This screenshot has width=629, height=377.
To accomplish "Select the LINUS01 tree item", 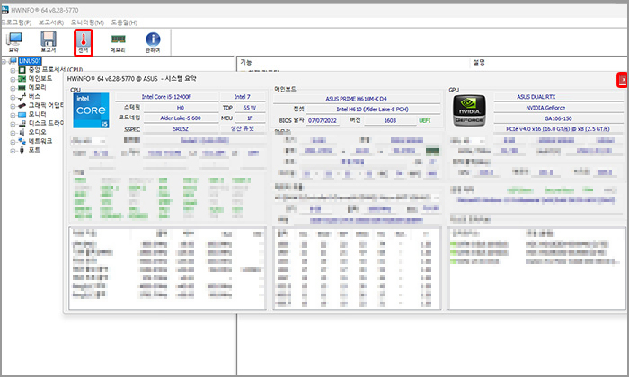I will coord(30,61).
